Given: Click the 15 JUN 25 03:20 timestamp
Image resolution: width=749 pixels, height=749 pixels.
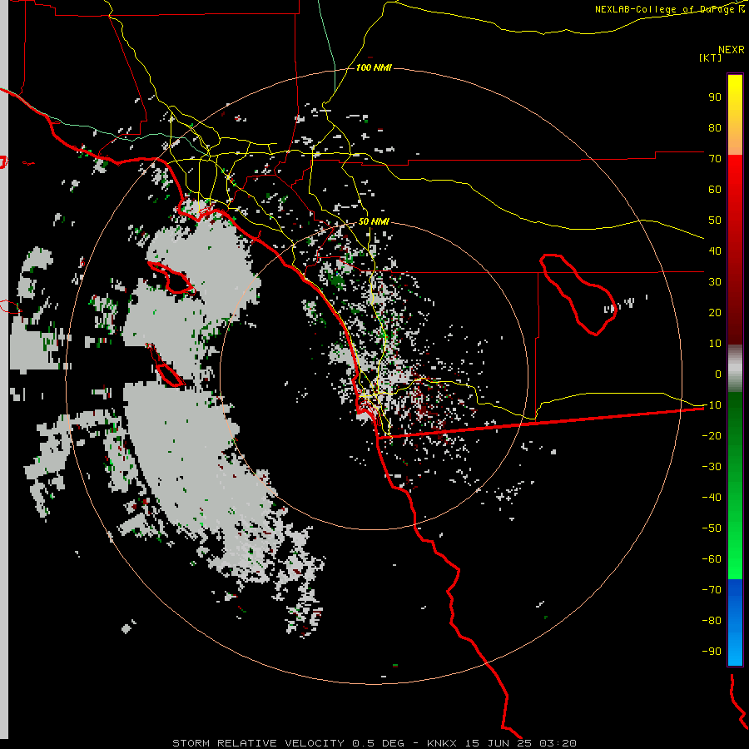Looking at the screenshot, I should (x=521, y=743).
